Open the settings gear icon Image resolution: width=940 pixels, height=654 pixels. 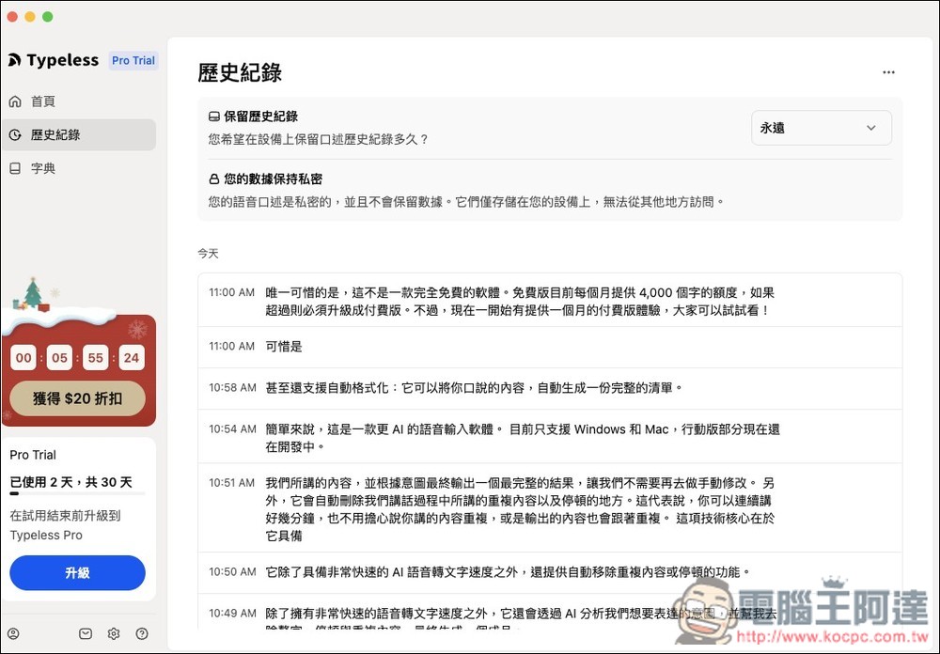[114, 633]
